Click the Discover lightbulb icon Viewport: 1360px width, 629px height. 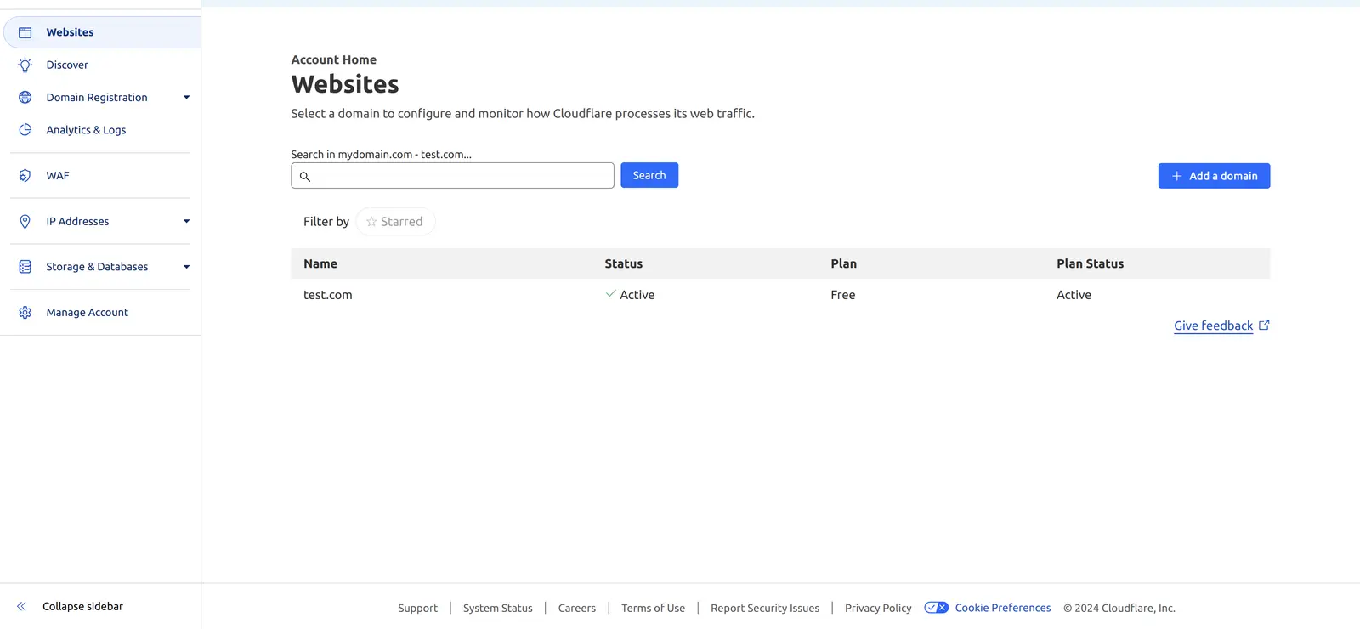[25, 65]
